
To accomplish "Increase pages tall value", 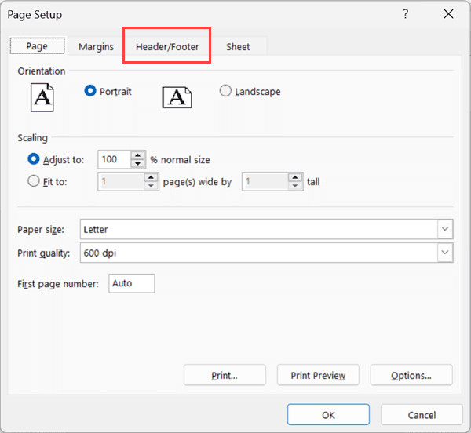I will click(x=295, y=177).
